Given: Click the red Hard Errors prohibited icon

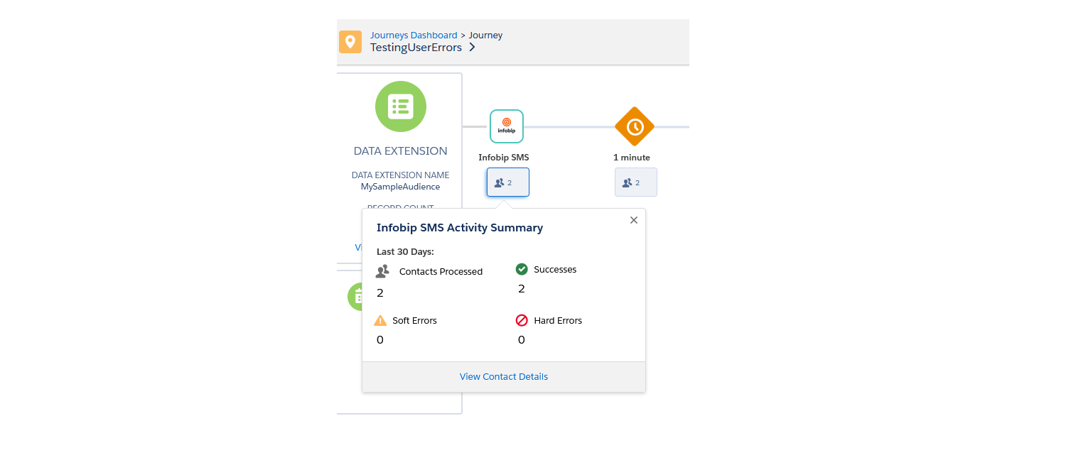Looking at the screenshot, I should [x=522, y=321].
